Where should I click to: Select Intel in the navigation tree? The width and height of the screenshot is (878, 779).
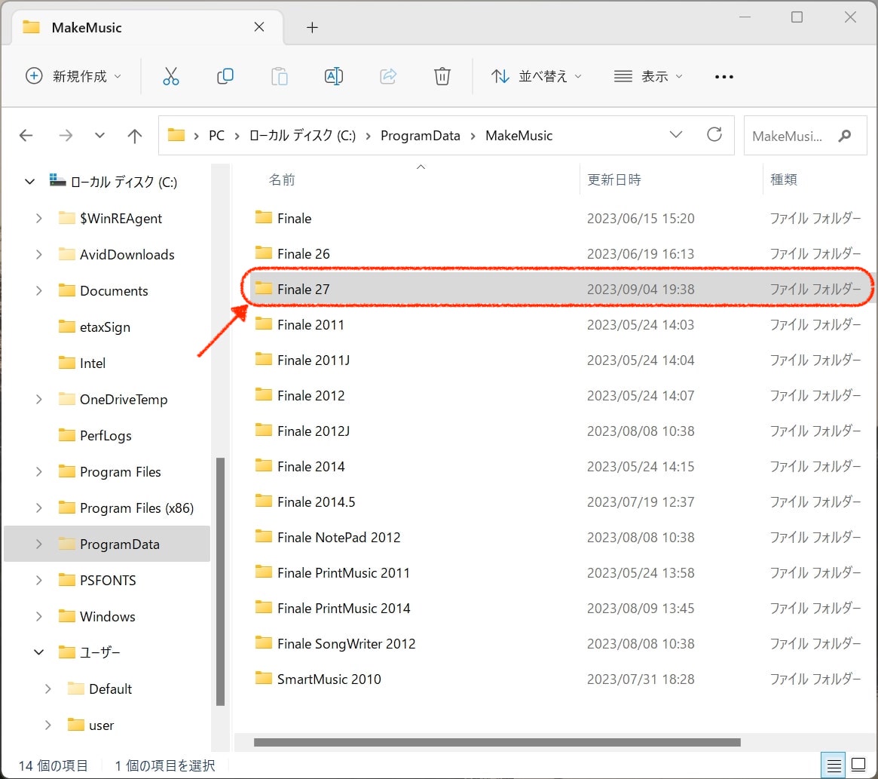[x=93, y=363]
